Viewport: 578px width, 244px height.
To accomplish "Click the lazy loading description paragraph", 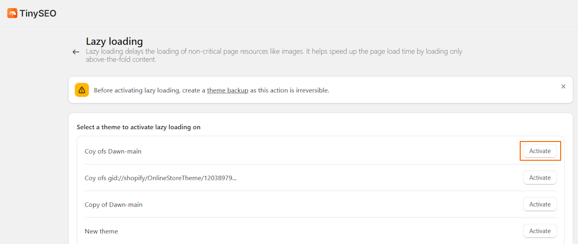I will coord(274,55).
